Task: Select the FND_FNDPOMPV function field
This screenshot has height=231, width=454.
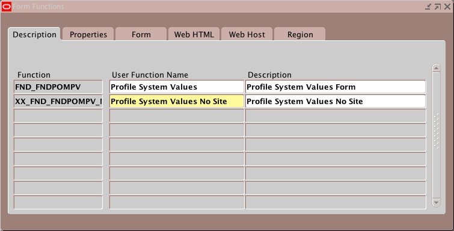Action: [x=58, y=87]
